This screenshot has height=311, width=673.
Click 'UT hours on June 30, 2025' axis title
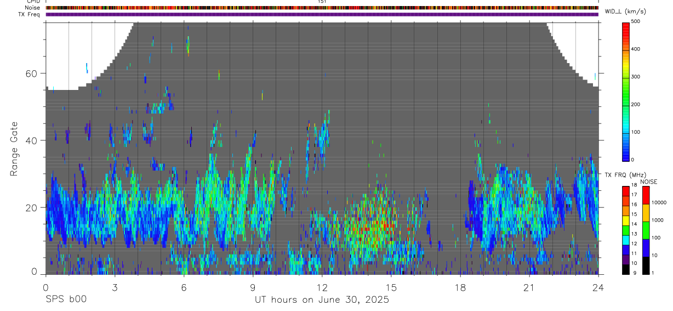(x=322, y=300)
